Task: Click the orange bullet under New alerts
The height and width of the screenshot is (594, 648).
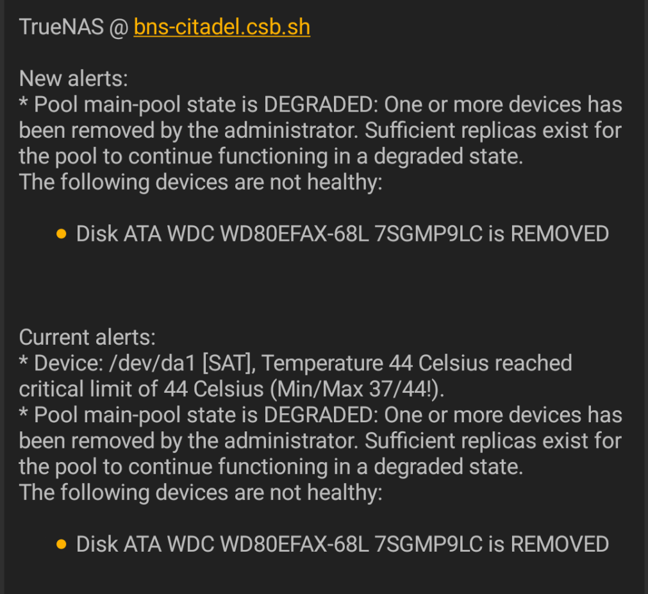Action: tap(61, 234)
